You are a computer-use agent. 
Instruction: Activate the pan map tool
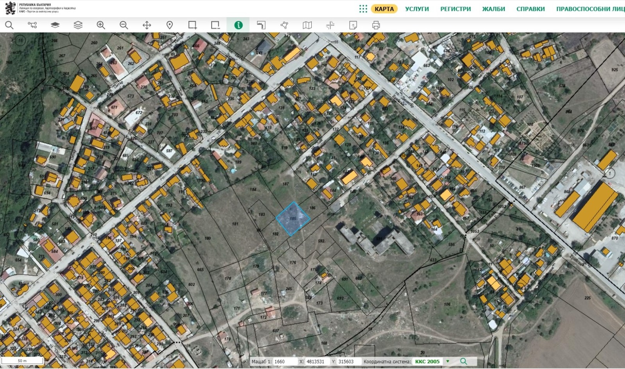[147, 25]
